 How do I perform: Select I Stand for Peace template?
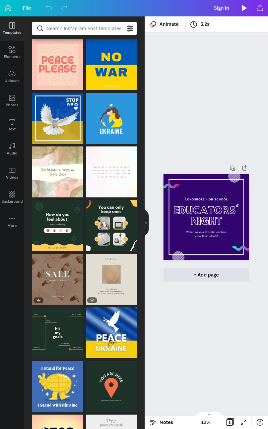tap(58, 386)
